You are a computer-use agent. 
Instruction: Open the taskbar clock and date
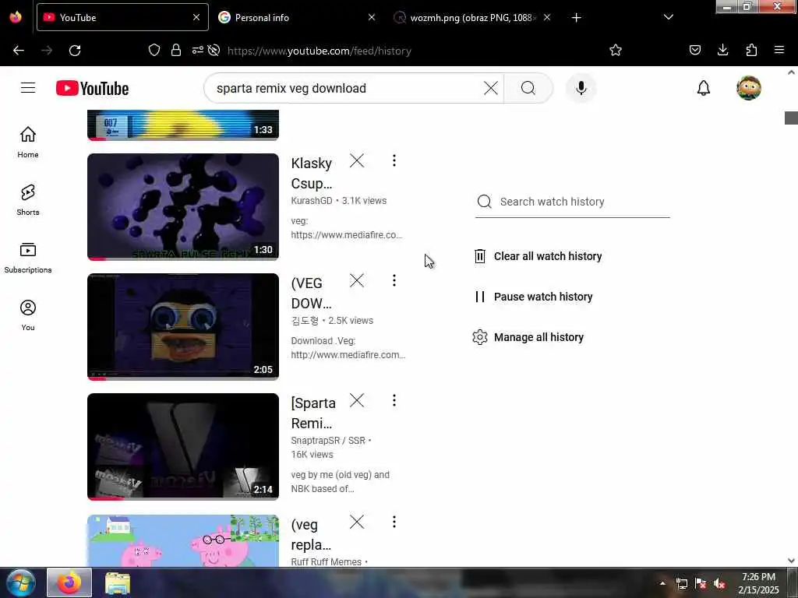coord(758,583)
